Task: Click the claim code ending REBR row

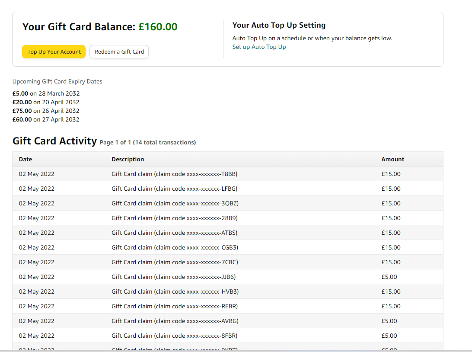Action: coord(174,306)
